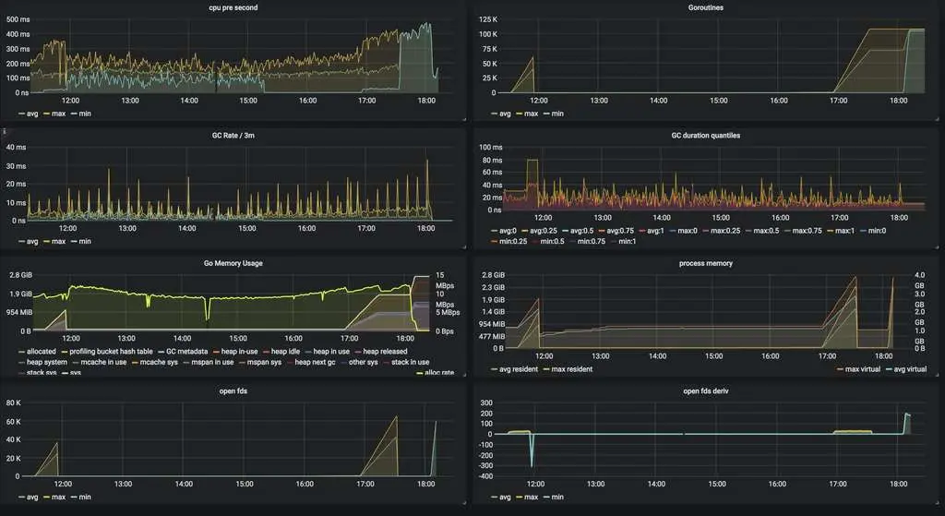Screen dimensions: 945x516
Task: Click the resize handle of GC Rate panel
Action: [463, 247]
